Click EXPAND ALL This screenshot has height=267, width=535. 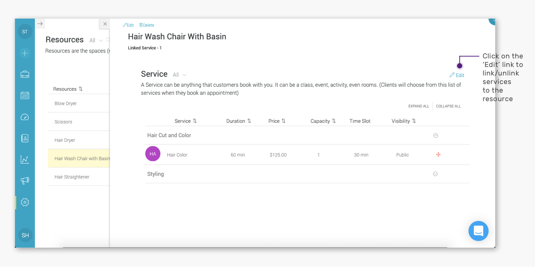[x=419, y=106]
